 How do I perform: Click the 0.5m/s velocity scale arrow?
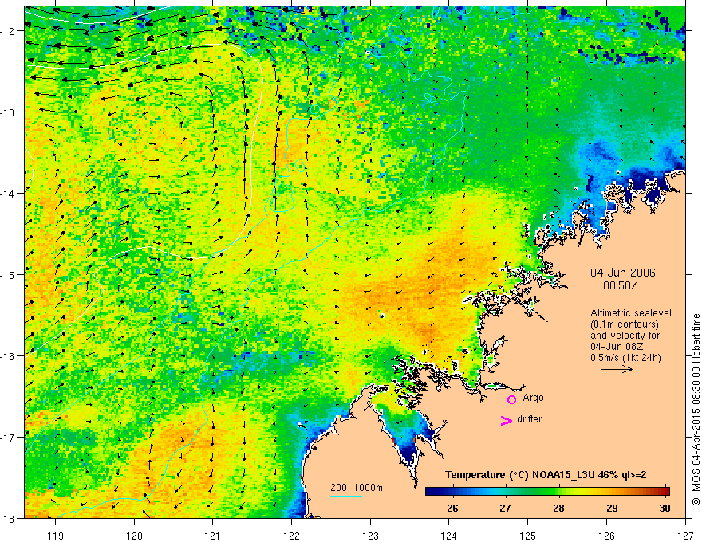[x=617, y=369]
